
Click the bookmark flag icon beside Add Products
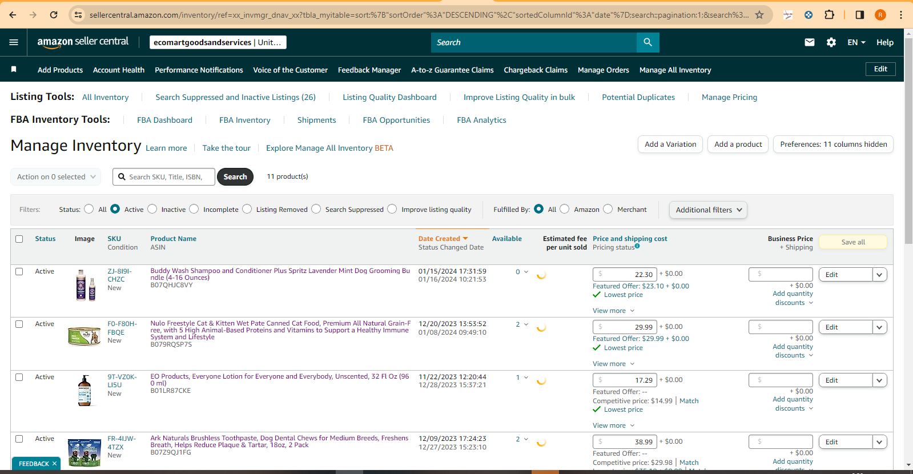click(x=14, y=69)
